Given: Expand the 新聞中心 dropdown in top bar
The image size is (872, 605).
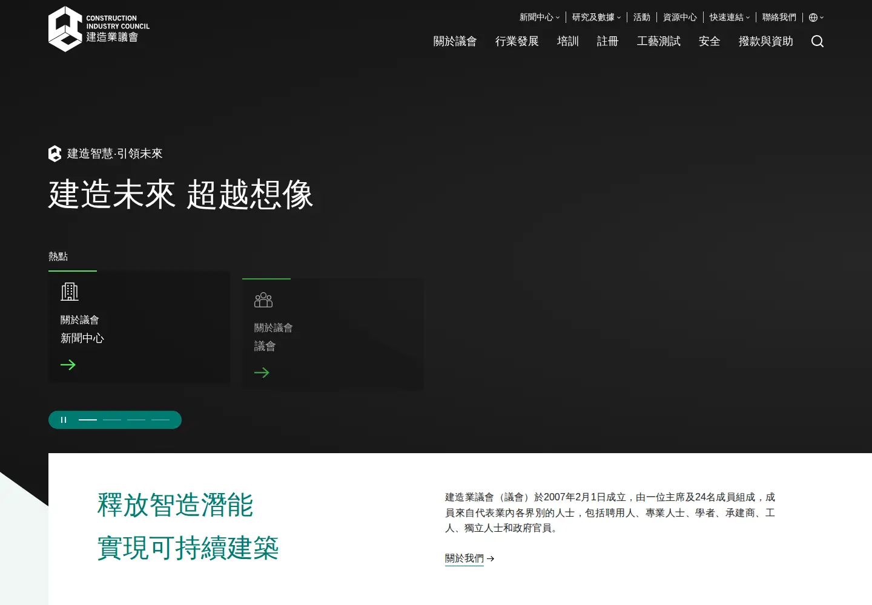Looking at the screenshot, I should tap(540, 18).
